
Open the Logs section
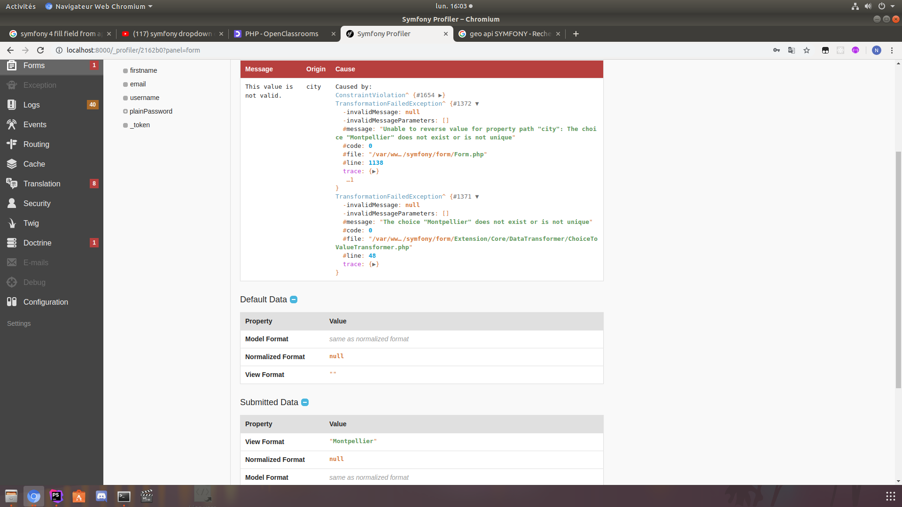[31, 105]
